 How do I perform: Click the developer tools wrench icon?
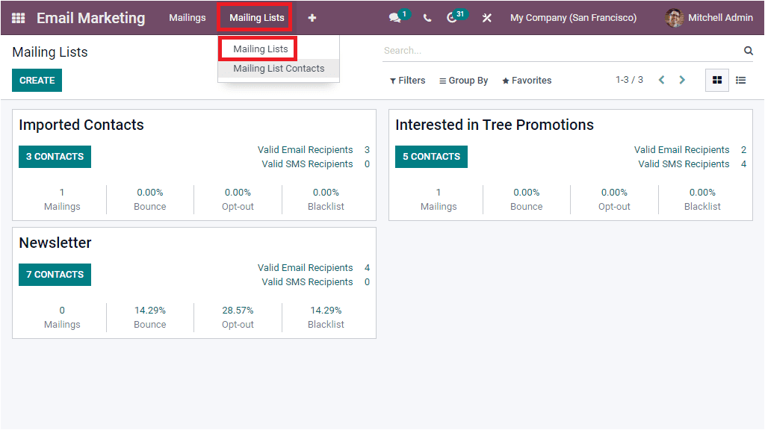487,16
